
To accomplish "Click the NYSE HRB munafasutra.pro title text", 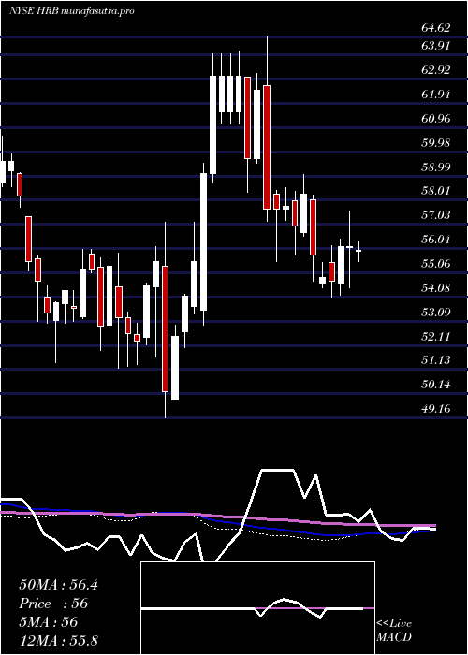I will coord(71,11).
